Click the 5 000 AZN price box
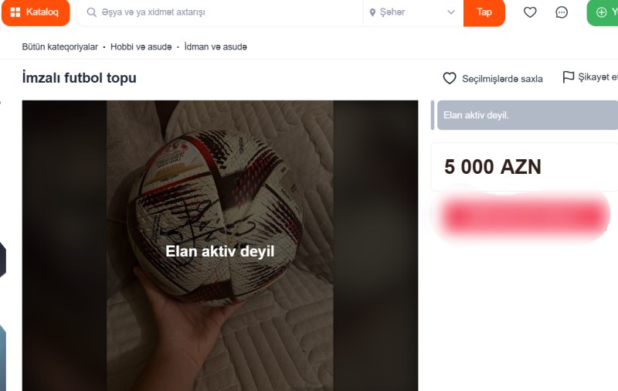Image resolution: width=618 pixels, height=391 pixels. 525,167
